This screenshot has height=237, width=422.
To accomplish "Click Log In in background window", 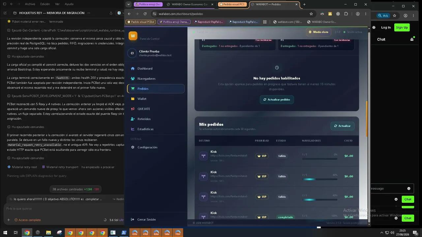I will (x=386, y=27).
